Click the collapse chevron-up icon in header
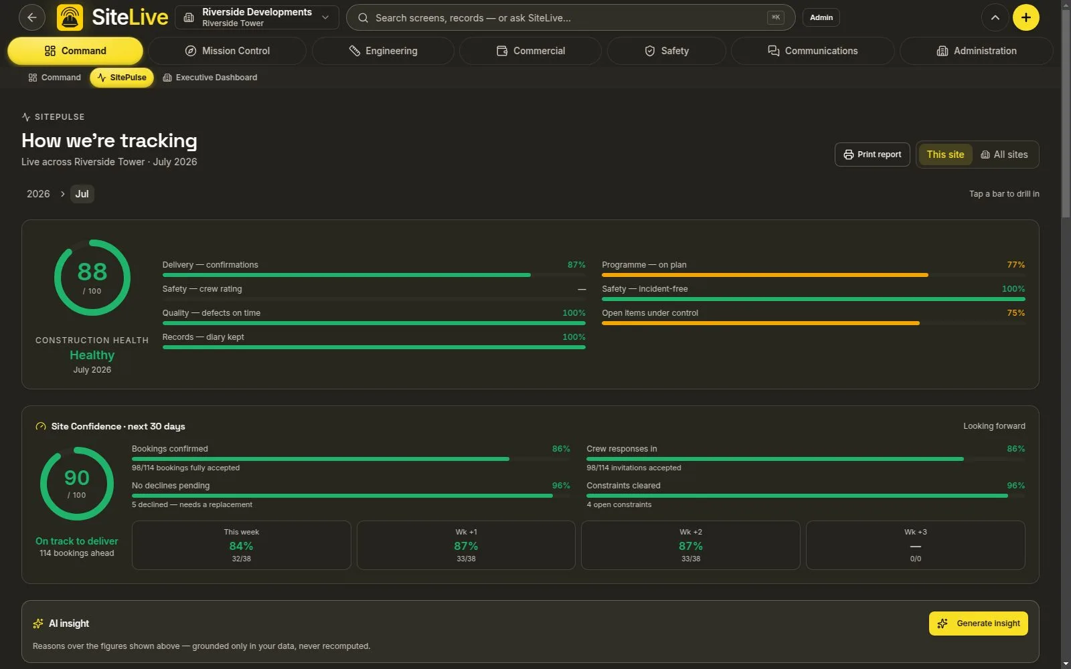Screen dimensions: 1071x669 coord(995,17)
